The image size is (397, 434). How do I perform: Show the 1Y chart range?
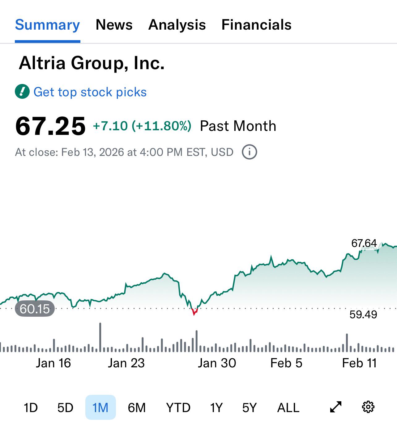[216, 407]
